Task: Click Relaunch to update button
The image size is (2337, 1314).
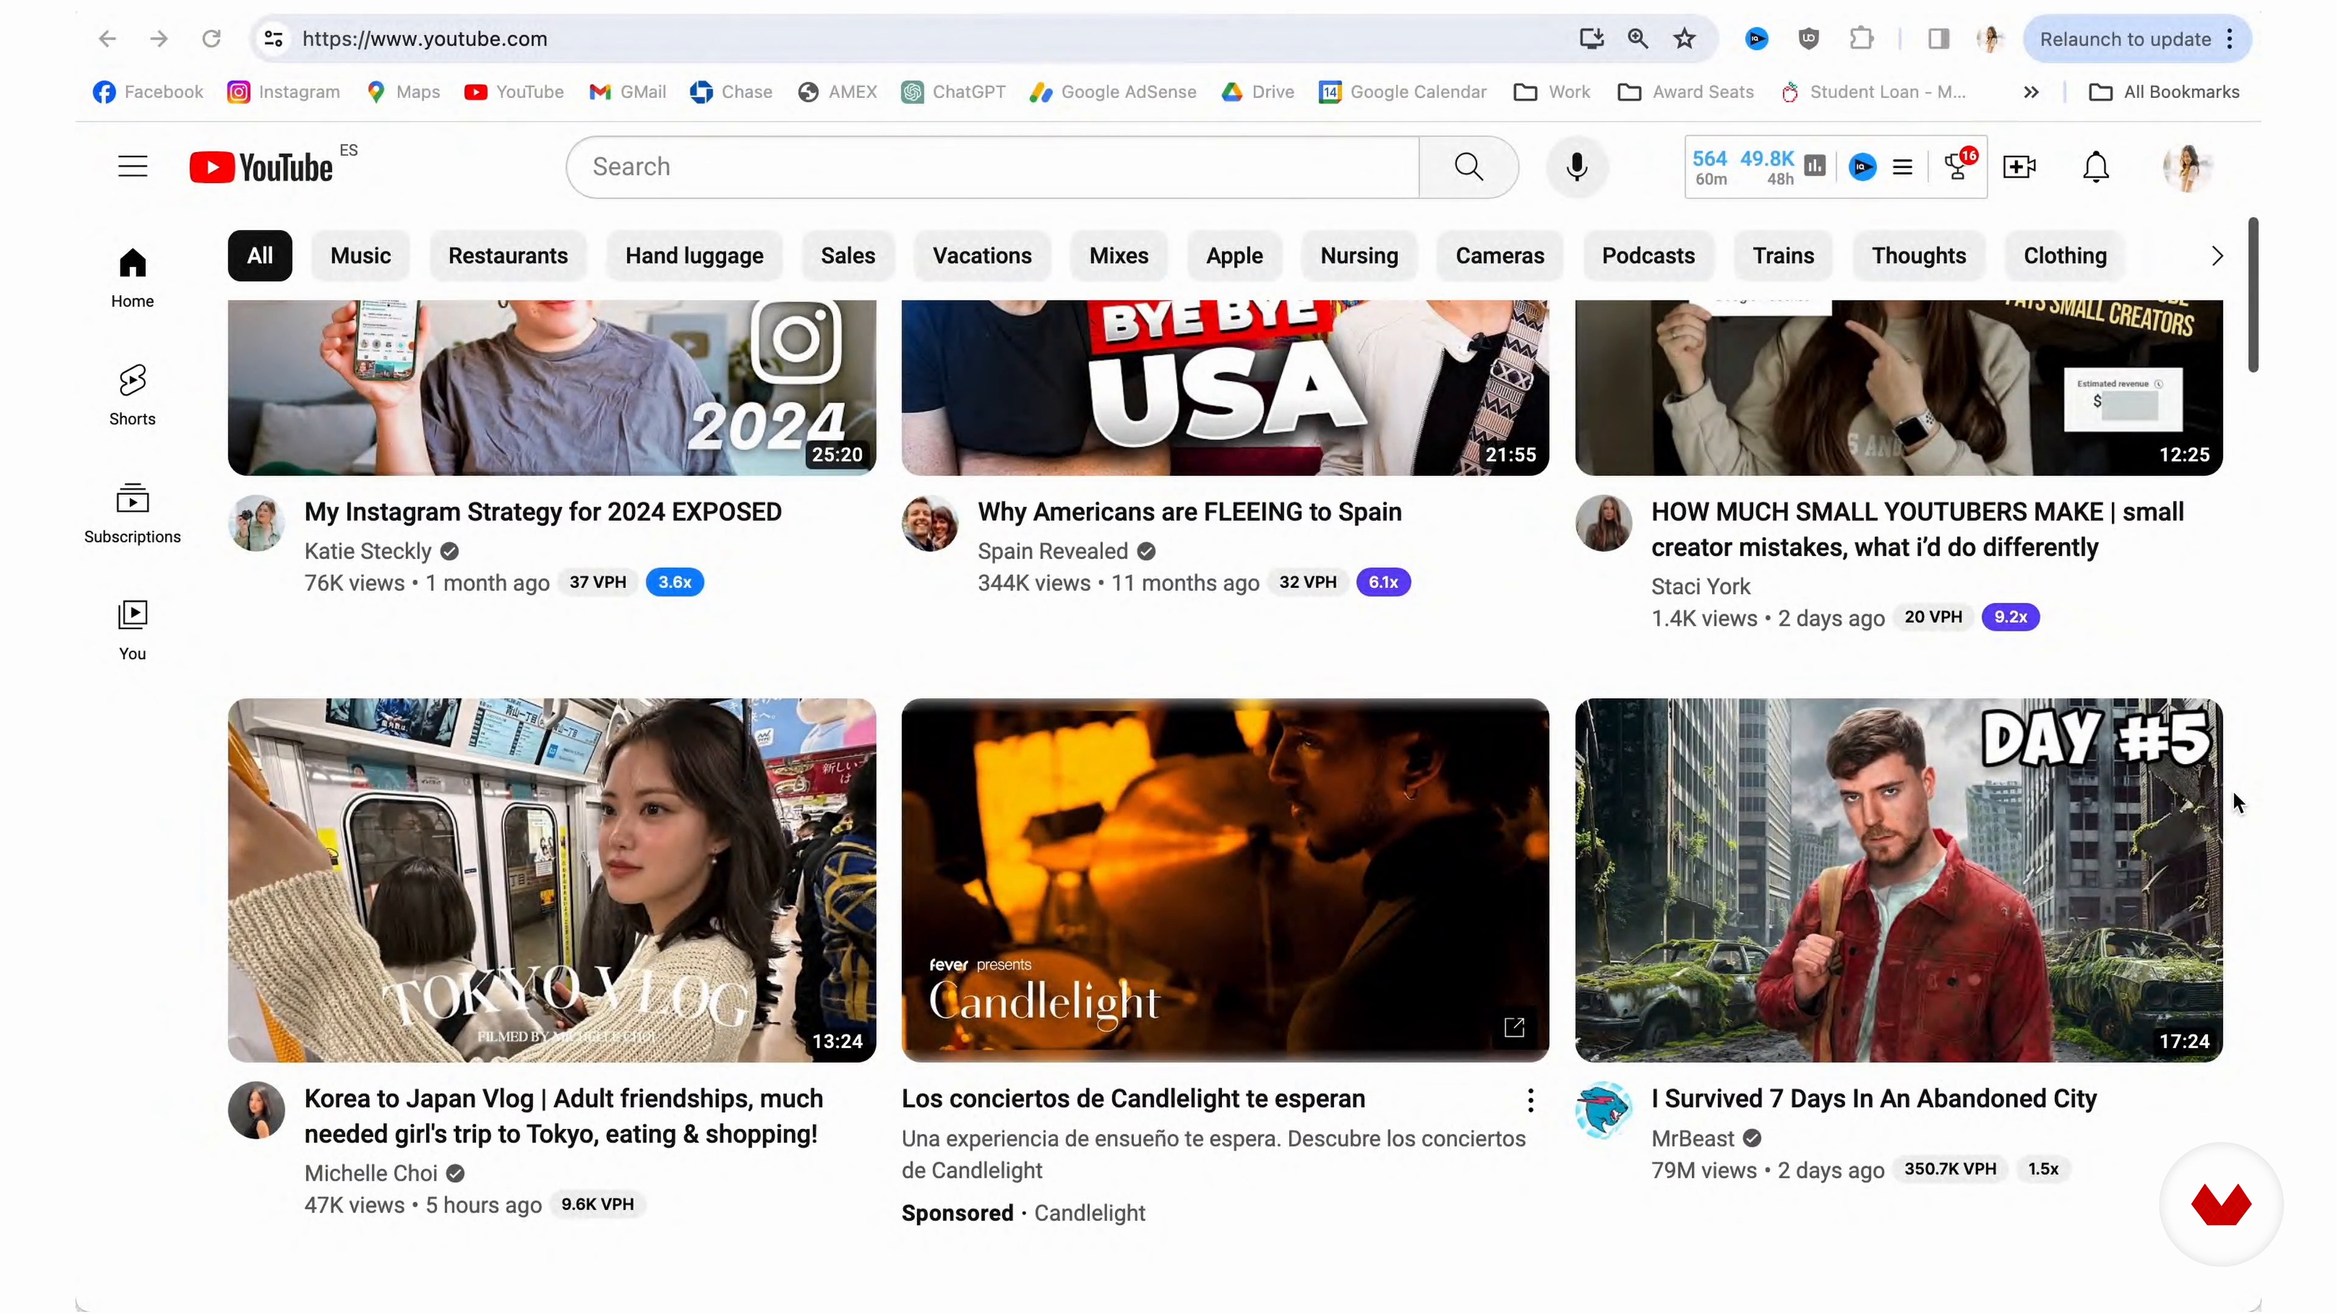Action: click(2125, 38)
